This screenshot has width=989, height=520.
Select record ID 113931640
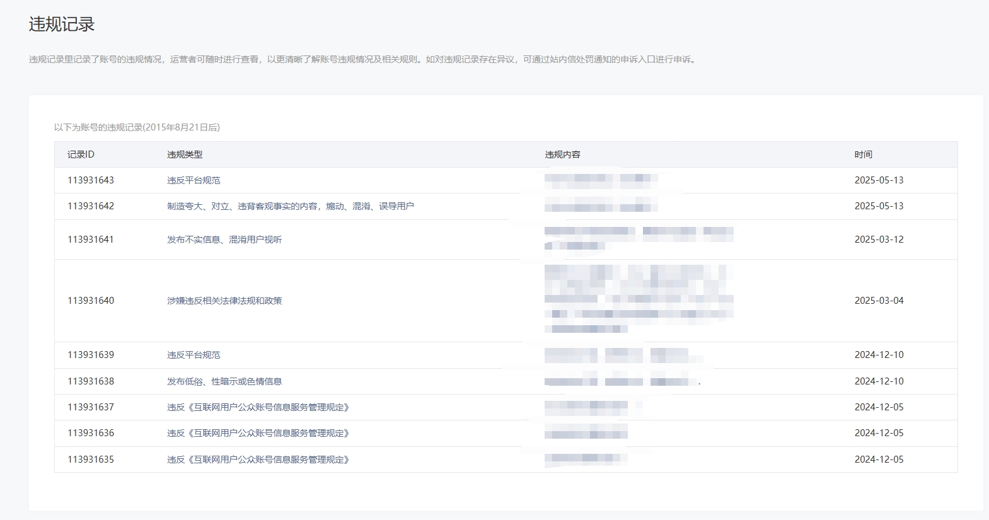point(91,301)
